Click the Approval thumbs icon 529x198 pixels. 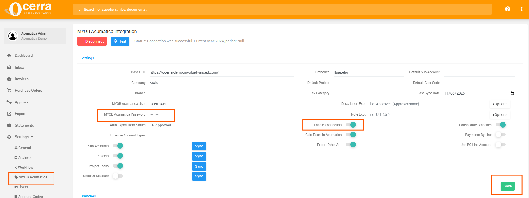pyautogui.click(x=9, y=102)
